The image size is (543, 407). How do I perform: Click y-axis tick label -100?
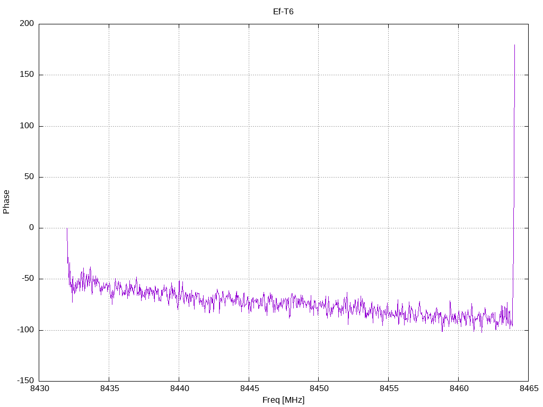pyautogui.click(x=25, y=330)
